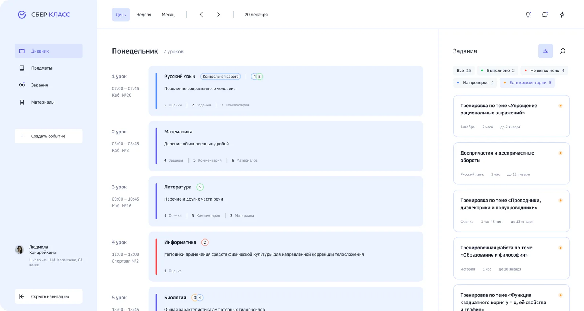Viewport: 584px width, 311px height.
Task: Click grade 2 badge next to Информатика
Action: click(205, 242)
